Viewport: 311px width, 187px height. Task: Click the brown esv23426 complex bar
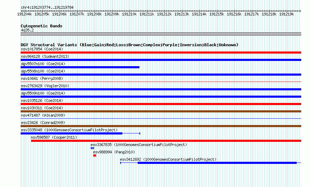(x=161, y=126)
